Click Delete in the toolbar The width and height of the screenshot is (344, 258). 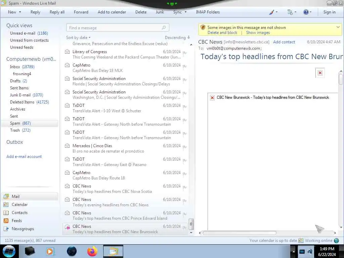pyautogui.click(x=141, y=12)
